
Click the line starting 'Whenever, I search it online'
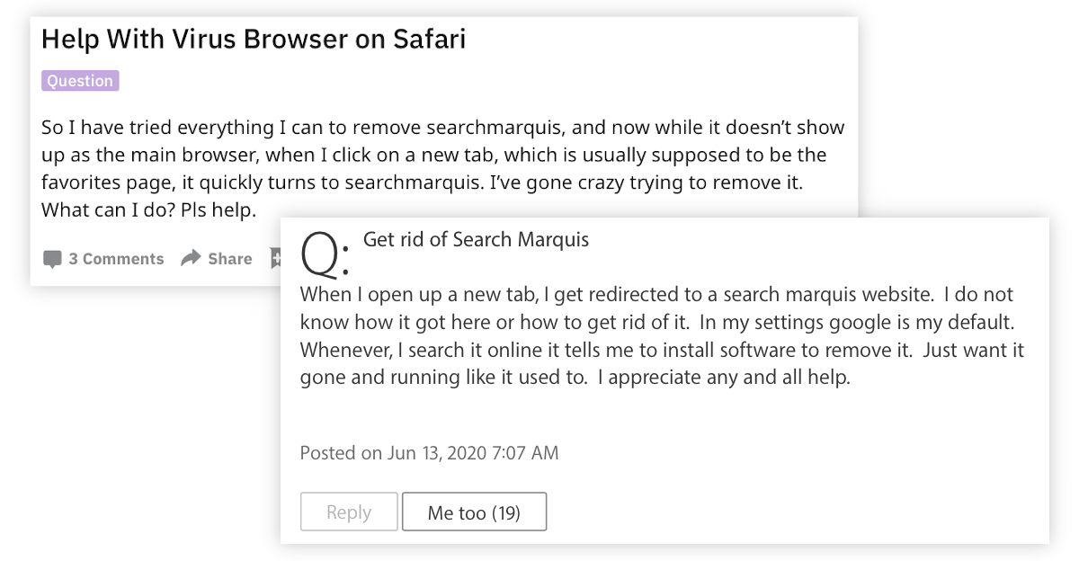tap(662, 350)
